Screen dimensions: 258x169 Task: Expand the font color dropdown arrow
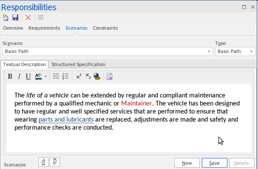coord(45,76)
